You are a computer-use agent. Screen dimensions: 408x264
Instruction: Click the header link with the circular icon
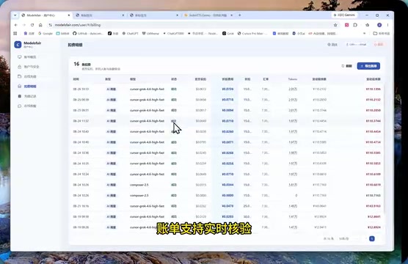(x=332, y=45)
